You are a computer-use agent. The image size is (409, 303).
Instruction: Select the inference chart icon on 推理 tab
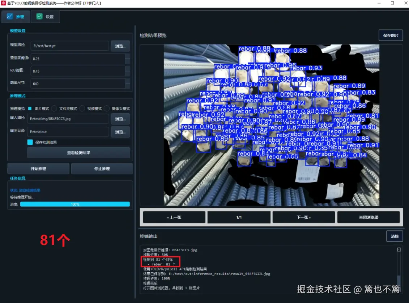[x=10, y=16]
